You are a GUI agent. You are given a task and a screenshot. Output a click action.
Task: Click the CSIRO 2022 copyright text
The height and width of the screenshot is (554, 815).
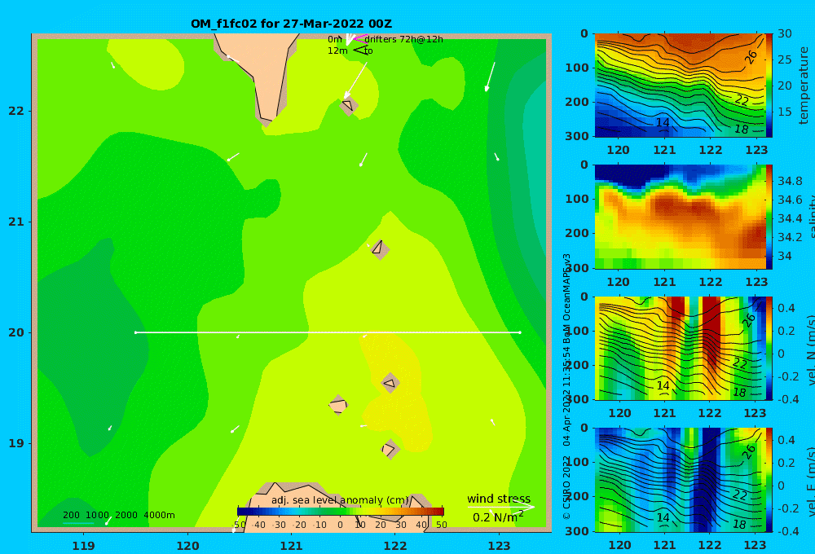click(566, 486)
